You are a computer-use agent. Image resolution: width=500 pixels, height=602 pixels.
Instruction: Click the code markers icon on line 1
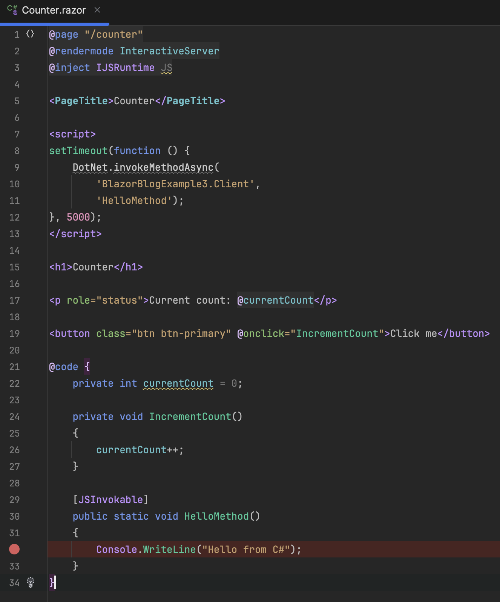[x=30, y=34]
